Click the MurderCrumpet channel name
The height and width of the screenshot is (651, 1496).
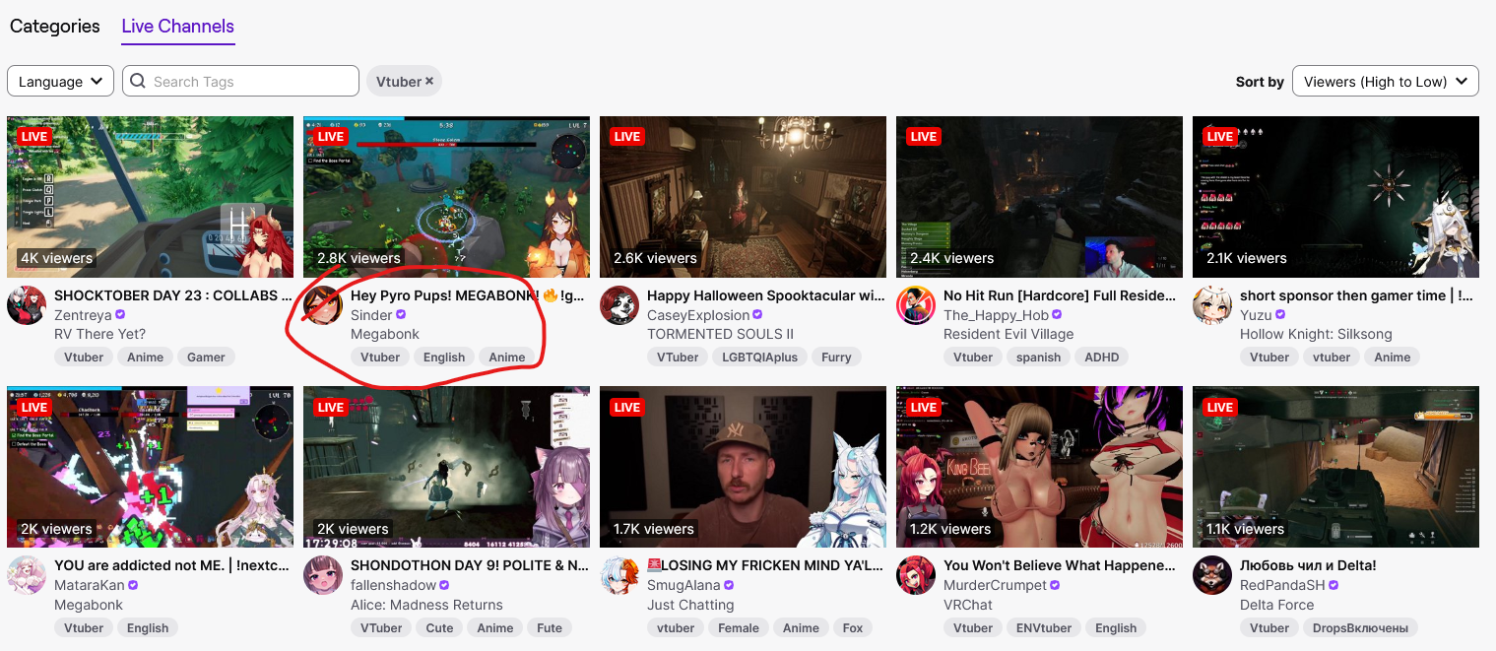click(993, 585)
